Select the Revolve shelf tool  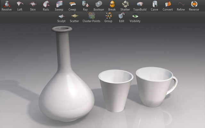pyautogui.click(x=6, y=6)
